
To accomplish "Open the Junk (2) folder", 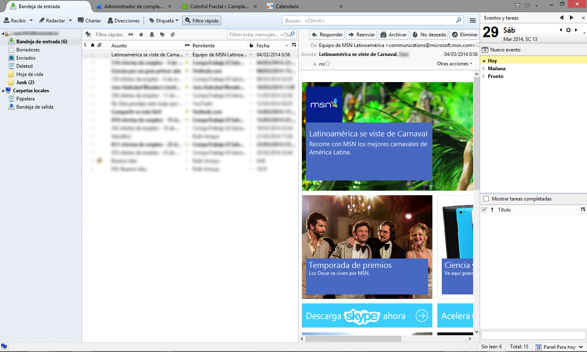I will coord(25,82).
